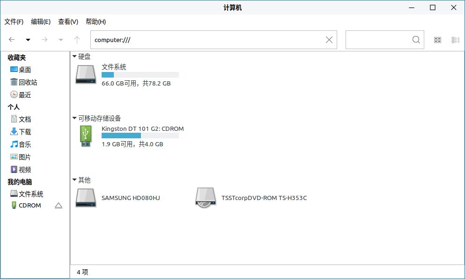Screen dimensions: 465x279
Task: Select the TSSTcorp DVD-ROM drive icon
Action: click(x=206, y=198)
